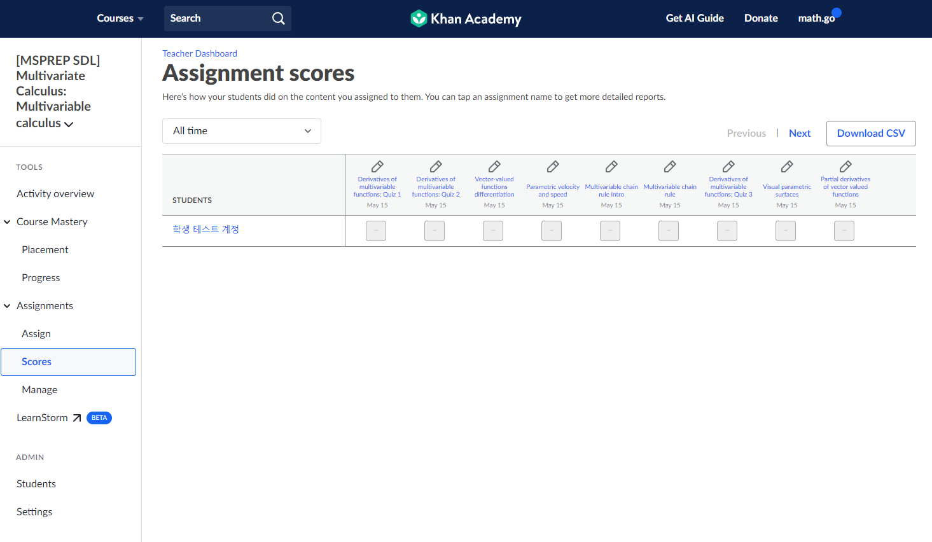Open Partial derivatives of vector valued functions report
This screenshot has width=932, height=542.
[845, 187]
